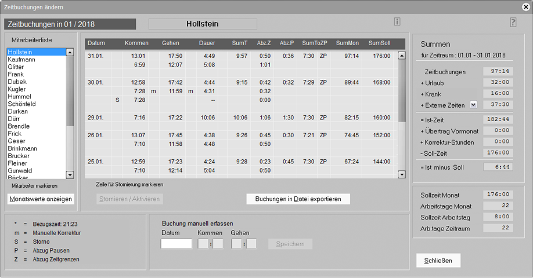Click the SumSoll column header
The width and height of the screenshot is (533, 278).
pyautogui.click(x=379, y=43)
